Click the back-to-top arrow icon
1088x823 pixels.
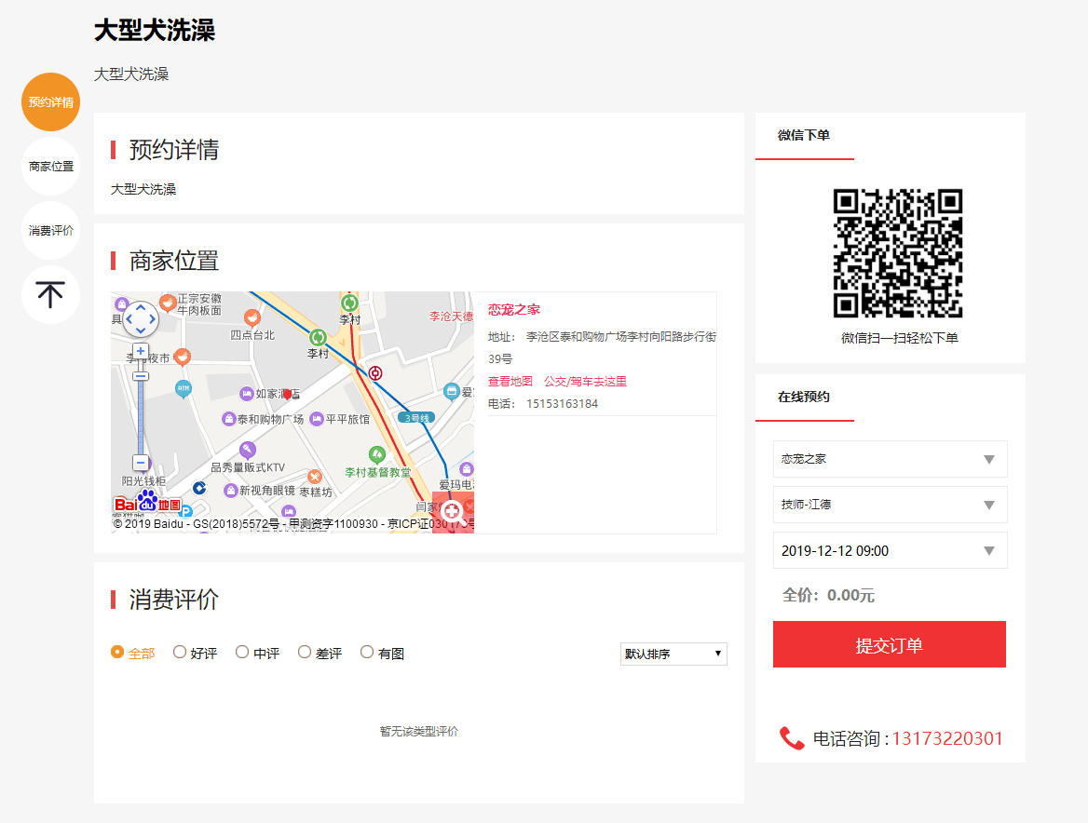point(50,295)
